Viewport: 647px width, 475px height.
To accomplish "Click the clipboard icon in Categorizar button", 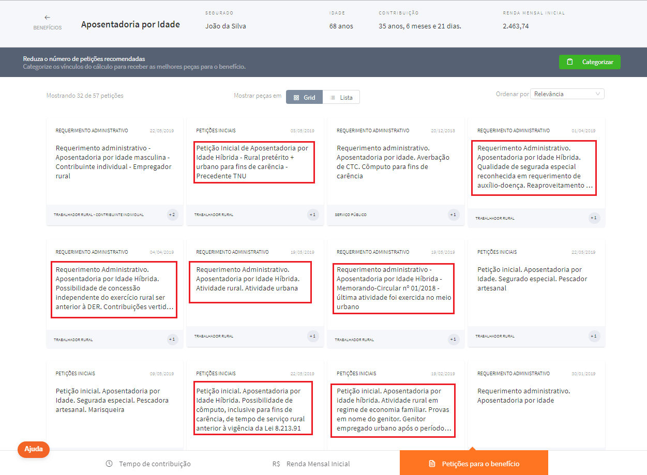I will [570, 62].
